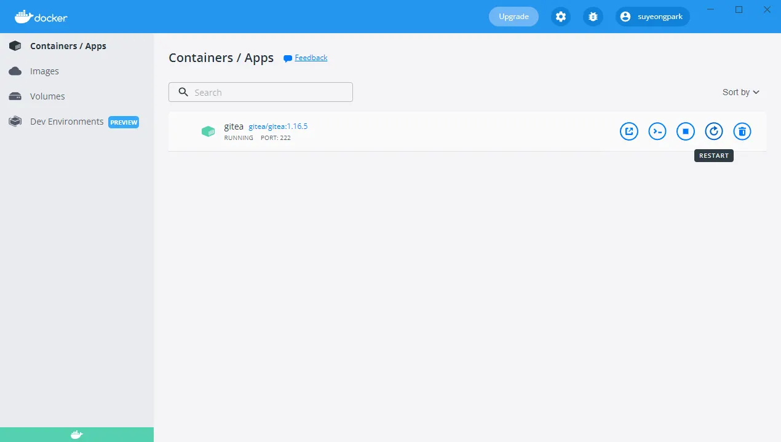The width and height of the screenshot is (781, 442).
Task: Click the RUNNING status text
Action: coord(239,138)
